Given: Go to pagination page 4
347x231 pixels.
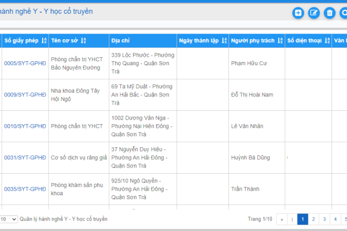Looking at the screenshot, I should coord(335,219).
